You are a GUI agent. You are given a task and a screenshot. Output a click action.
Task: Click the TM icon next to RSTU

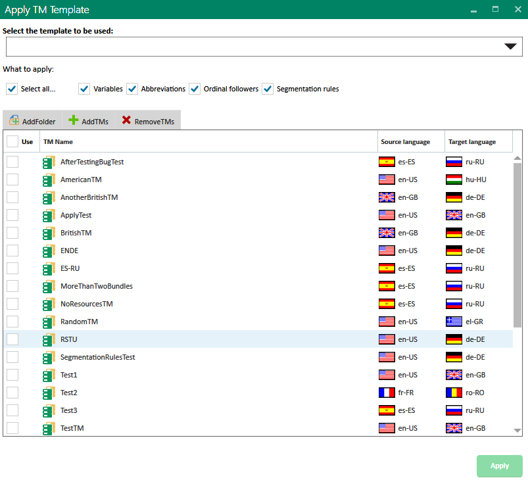[x=49, y=339]
